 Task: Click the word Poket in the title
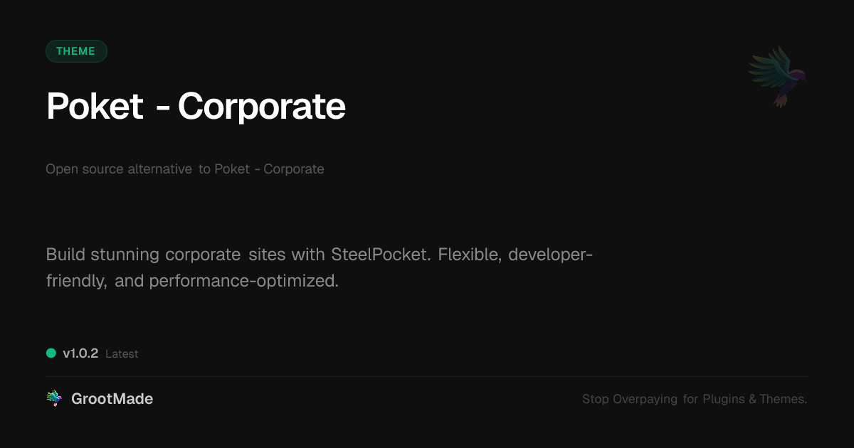click(x=95, y=107)
